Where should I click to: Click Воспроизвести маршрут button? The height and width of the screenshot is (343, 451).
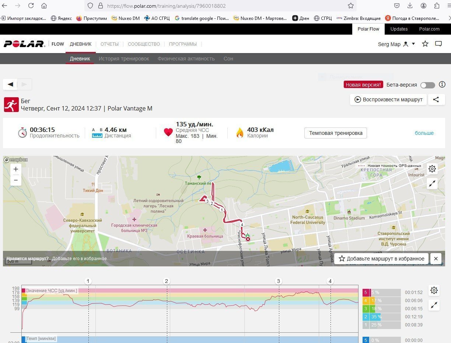tap(388, 99)
